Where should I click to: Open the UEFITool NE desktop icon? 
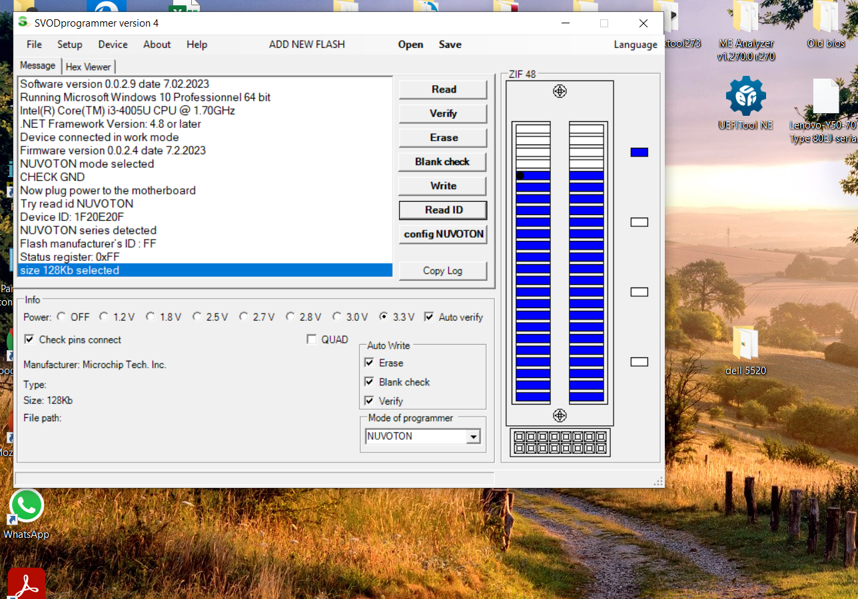pos(745,97)
